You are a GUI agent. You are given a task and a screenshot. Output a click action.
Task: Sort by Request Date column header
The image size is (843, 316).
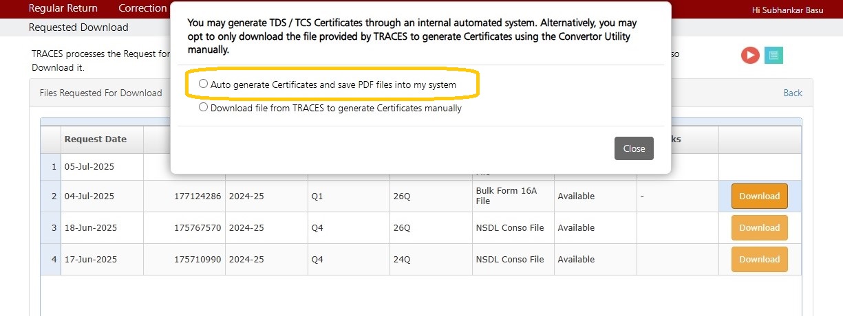[x=96, y=139]
